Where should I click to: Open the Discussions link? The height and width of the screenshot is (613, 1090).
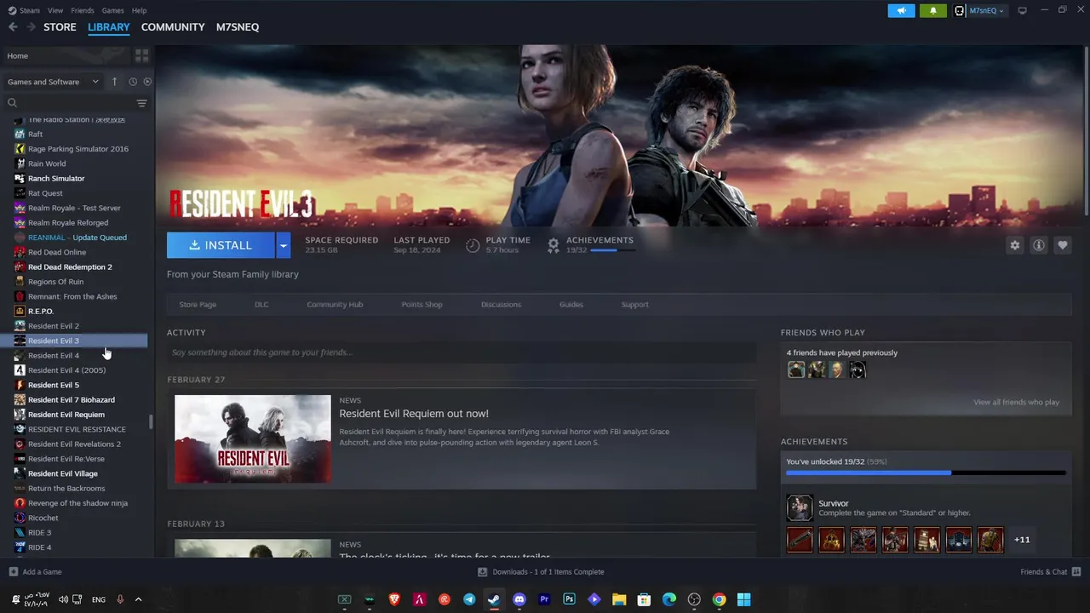pyautogui.click(x=501, y=304)
